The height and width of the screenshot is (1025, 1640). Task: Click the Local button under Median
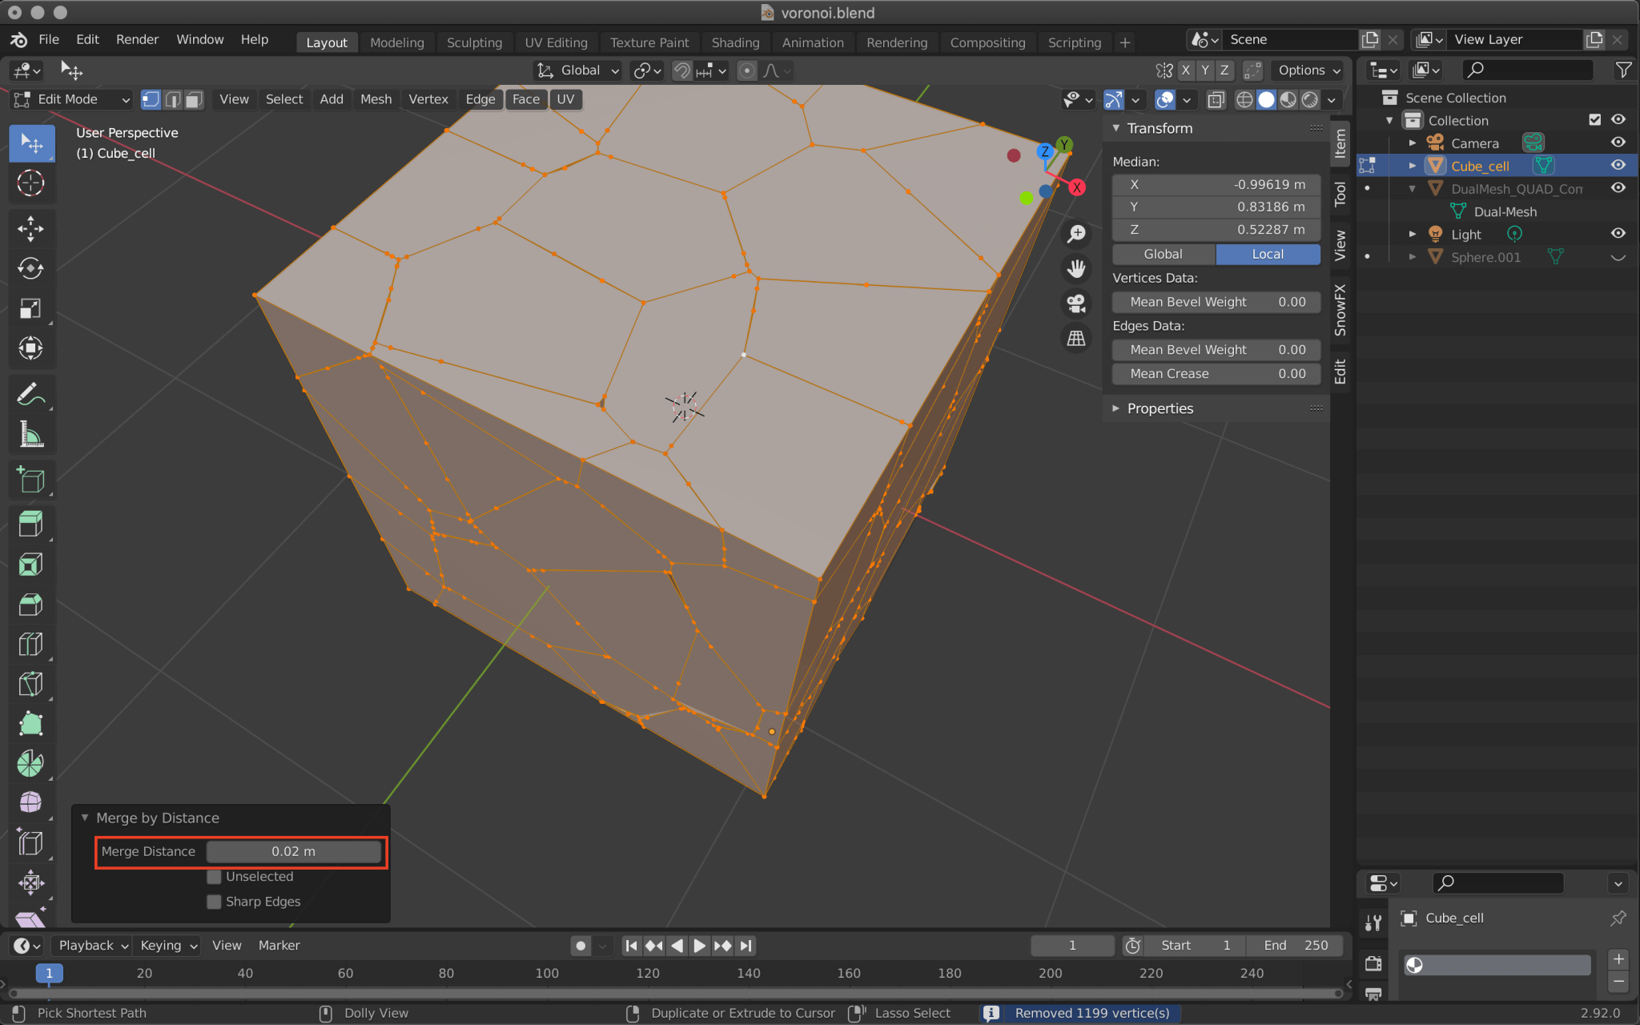click(x=1267, y=254)
